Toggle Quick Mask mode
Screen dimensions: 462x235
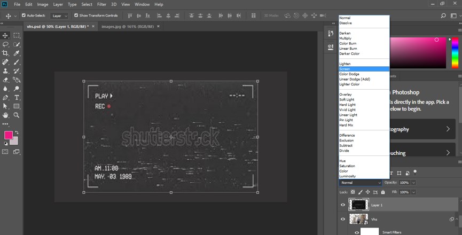pos(5,152)
